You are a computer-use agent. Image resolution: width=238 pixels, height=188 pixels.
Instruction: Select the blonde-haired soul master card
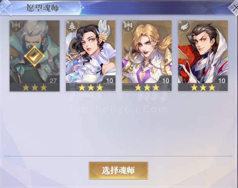pos(147,56)
